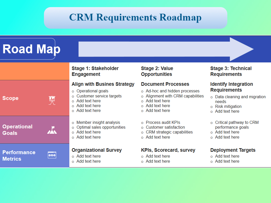Image resolution: width=271 pixels, height=203 pixels.
Task: Click the presentation board icon beside Scope
Action: coord(52,100)
